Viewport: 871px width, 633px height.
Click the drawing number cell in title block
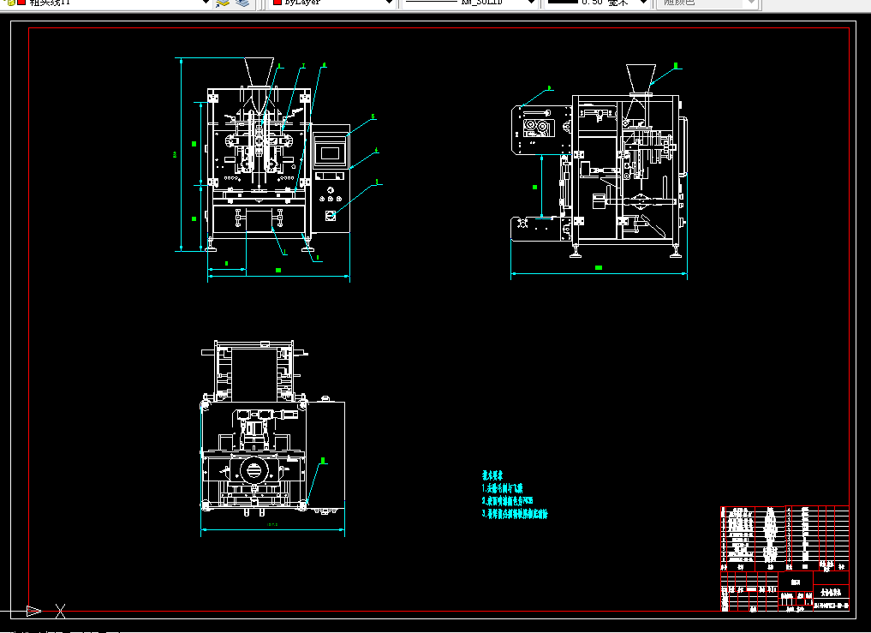pyautogui.click(x=832, y=606)
